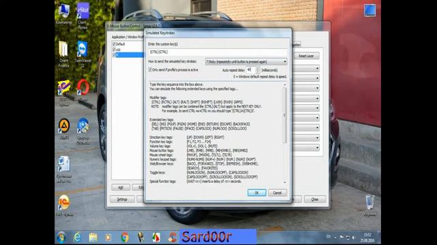This screenshot has width=437, height=245.
Task: Open the volume speaker tray icon
Action: click(x=354, y=238)
